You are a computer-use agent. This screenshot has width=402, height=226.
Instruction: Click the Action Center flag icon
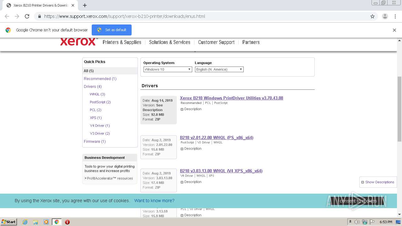[372, 222]
